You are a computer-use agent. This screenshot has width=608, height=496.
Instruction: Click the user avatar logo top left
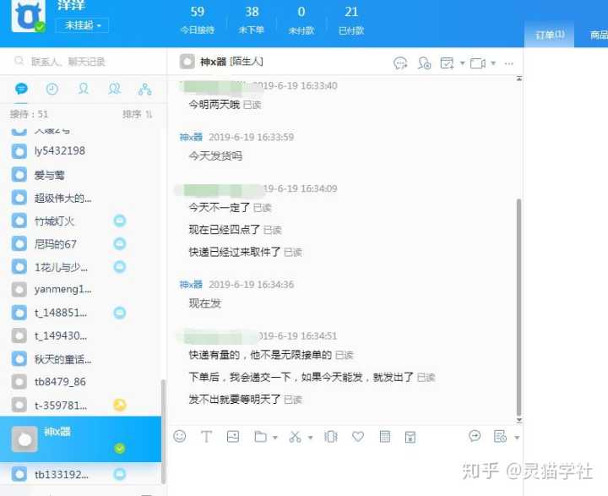pyautogui.click(x=29, y=16)
